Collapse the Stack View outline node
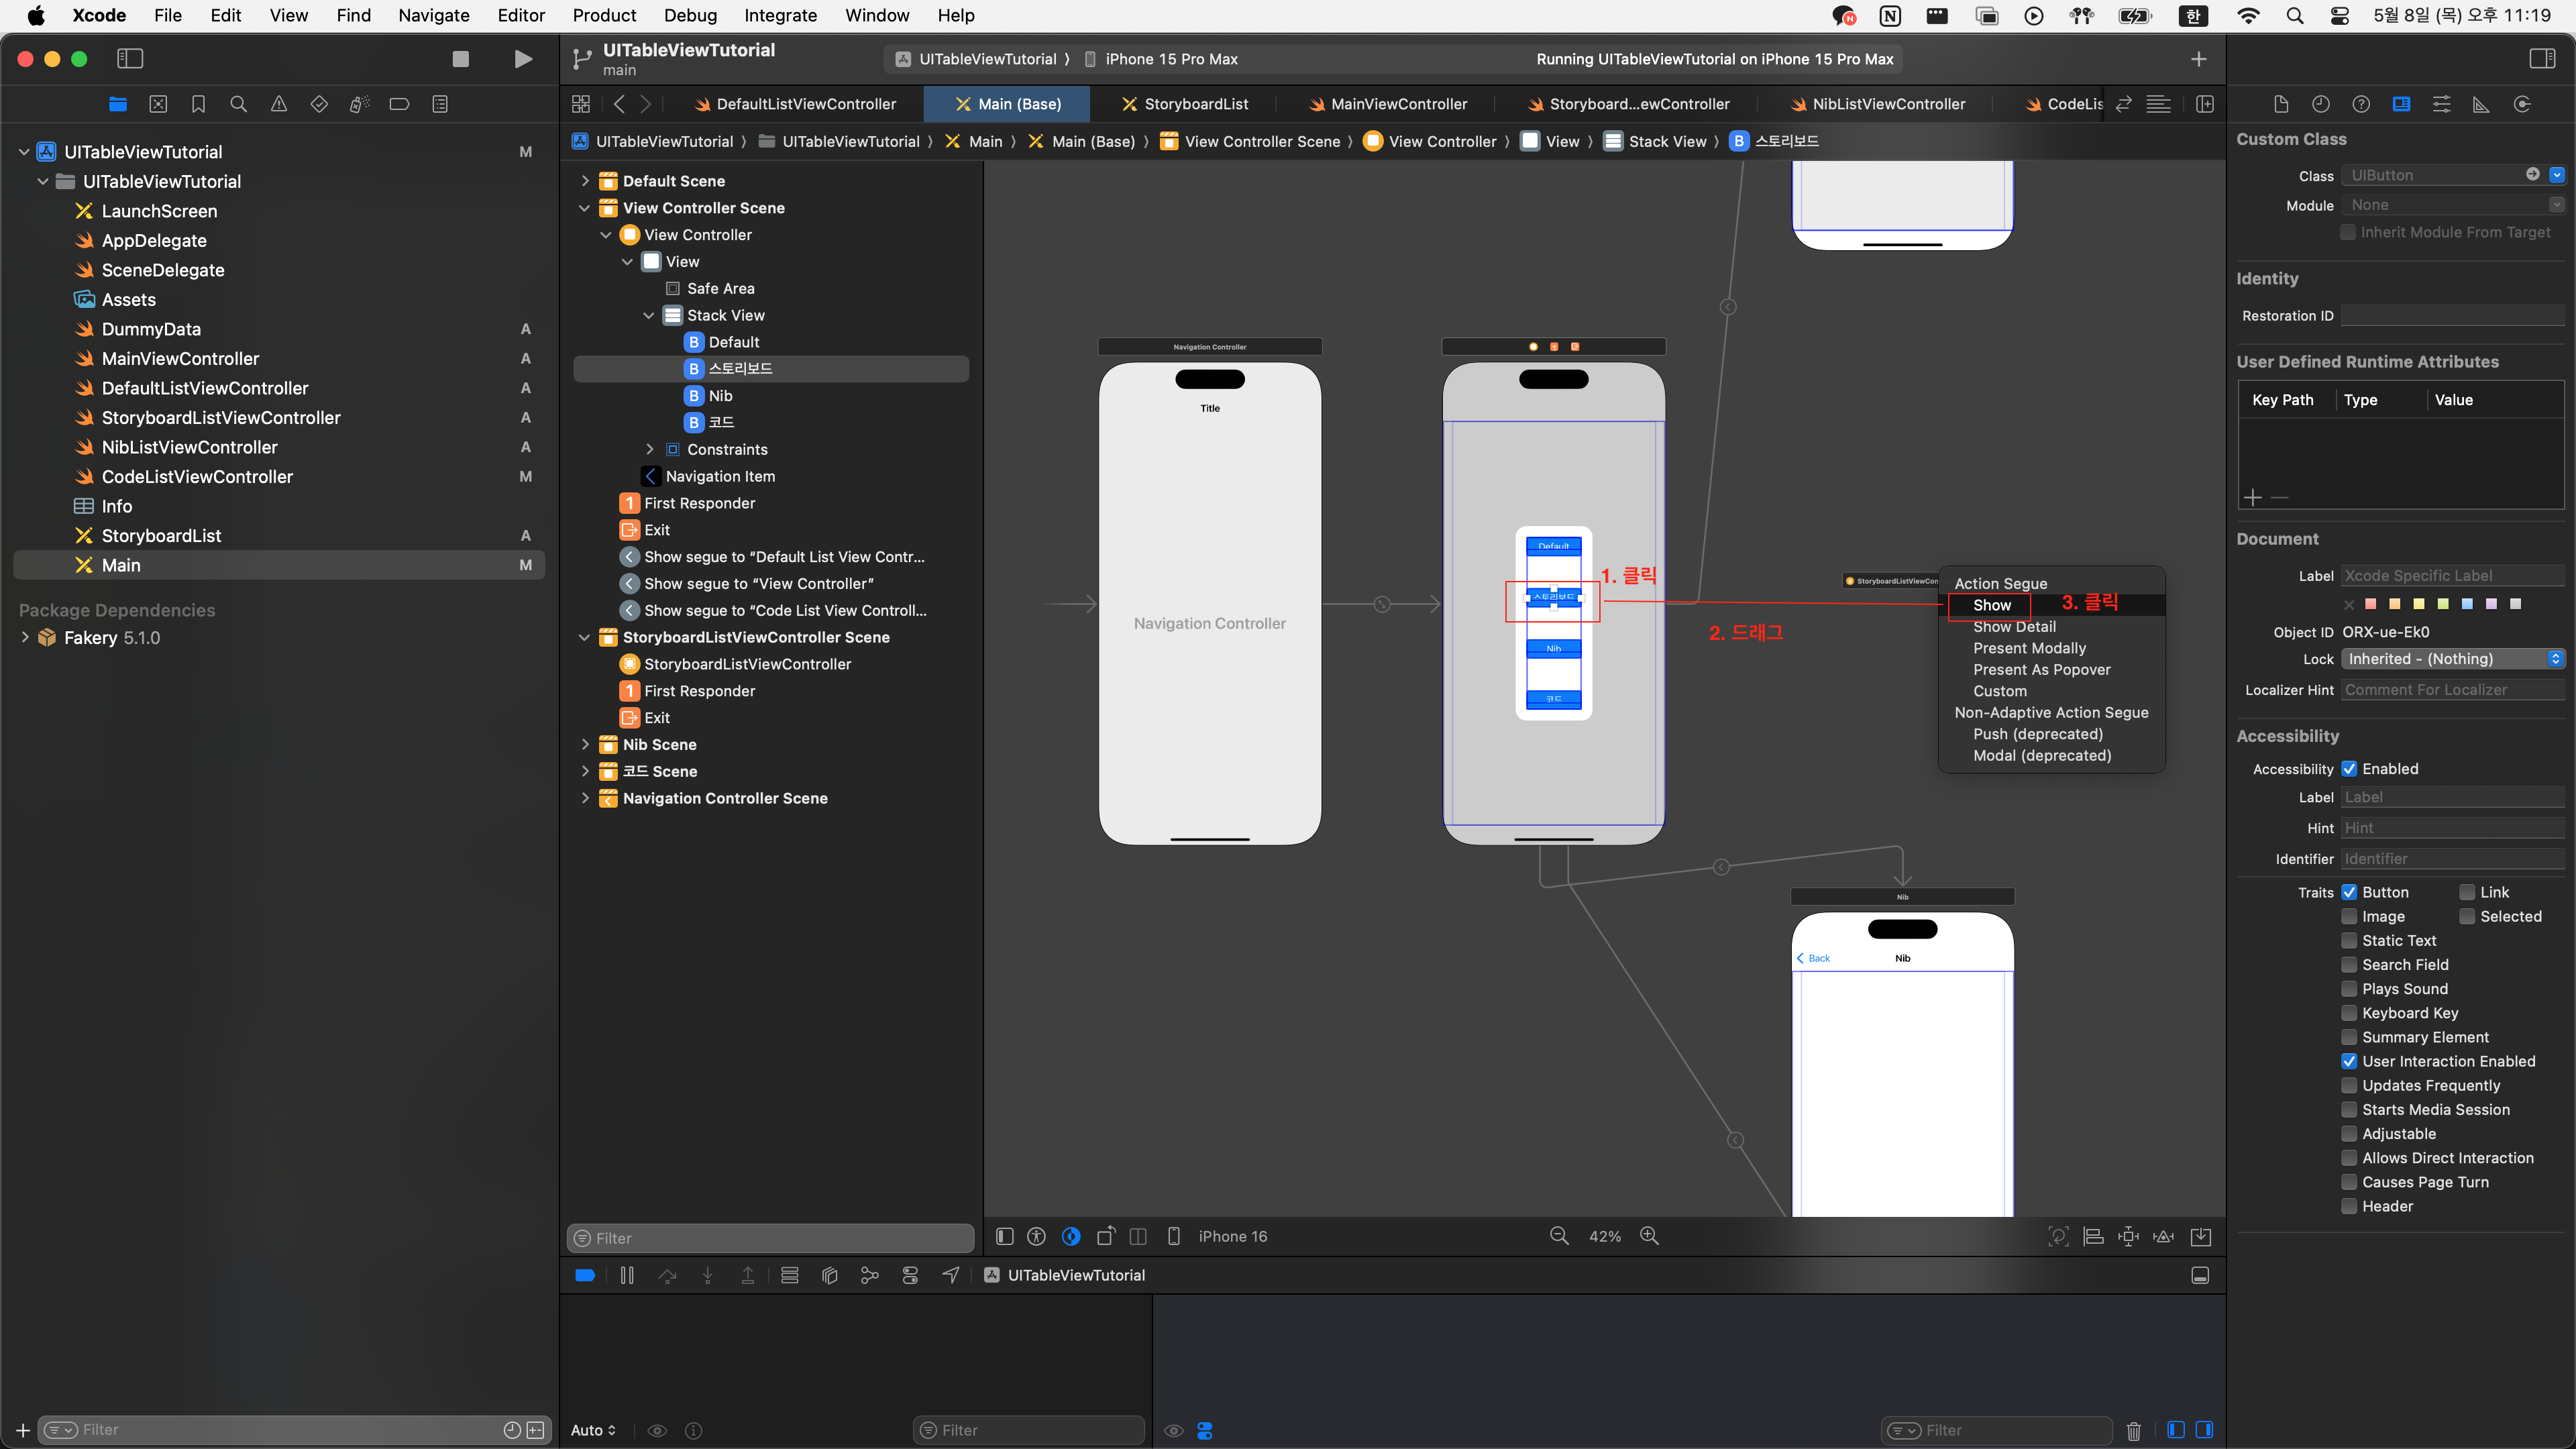This screenshot has width=2576, height=1449. coord(649,315)
